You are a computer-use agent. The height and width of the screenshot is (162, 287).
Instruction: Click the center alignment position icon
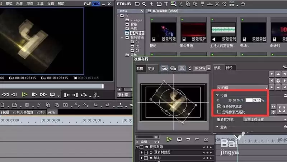278,80
